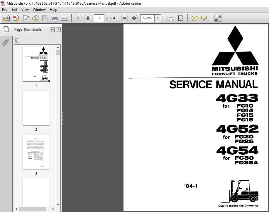This screenshot has width=269, height=212.
Task: Open the File menu
Action: pos(5,10)
